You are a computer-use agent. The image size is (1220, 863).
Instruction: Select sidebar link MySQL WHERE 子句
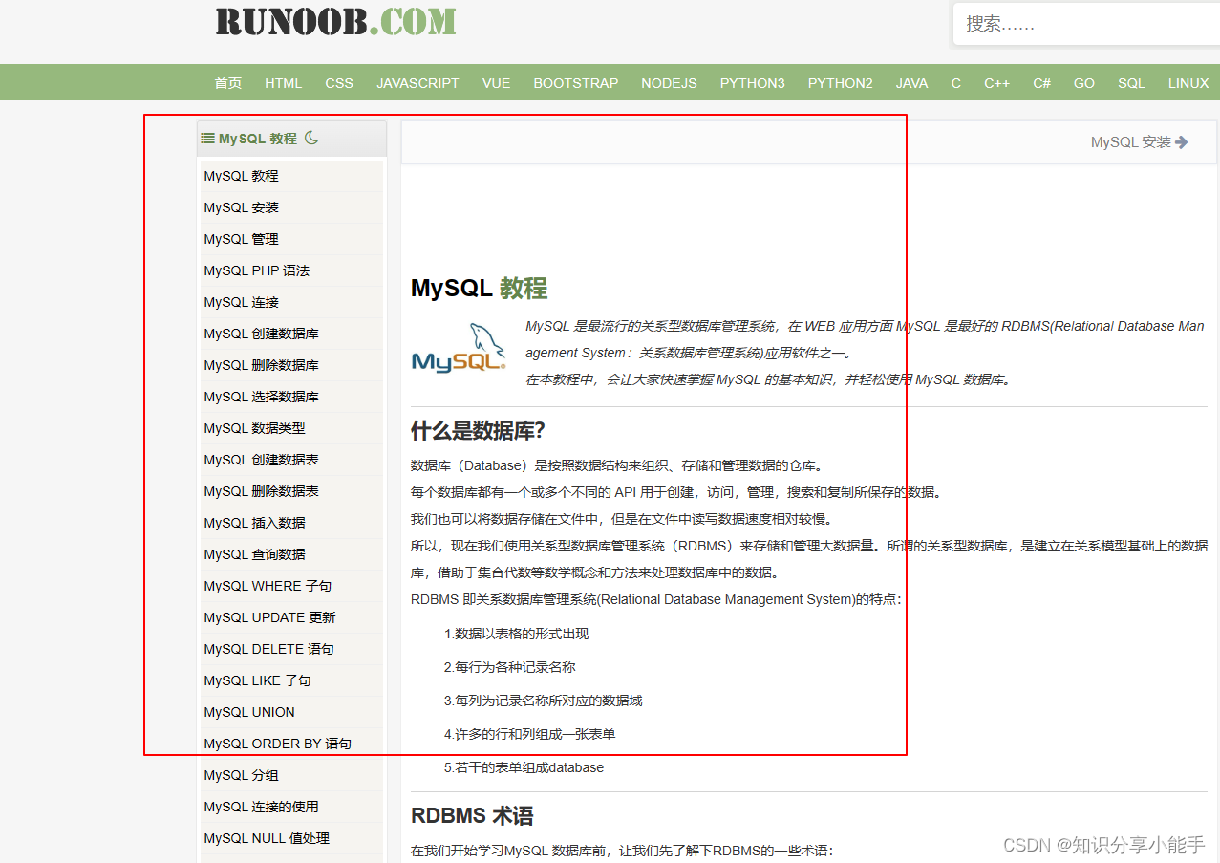point(268,586)
